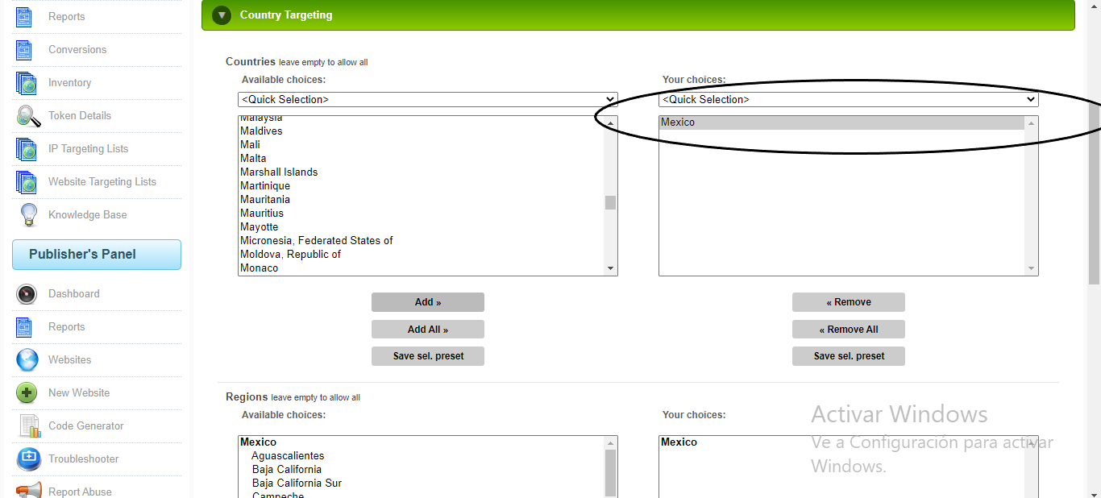Open Knowledge Base lightbulb icon

pos(28,215)
